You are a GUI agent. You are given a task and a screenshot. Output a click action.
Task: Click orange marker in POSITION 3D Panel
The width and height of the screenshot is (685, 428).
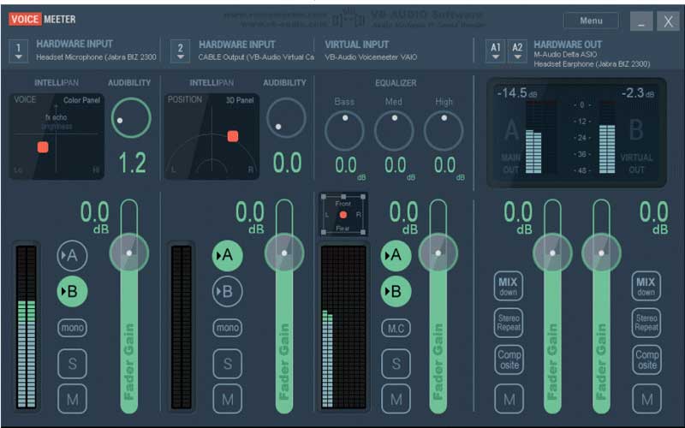pos(233,136)
